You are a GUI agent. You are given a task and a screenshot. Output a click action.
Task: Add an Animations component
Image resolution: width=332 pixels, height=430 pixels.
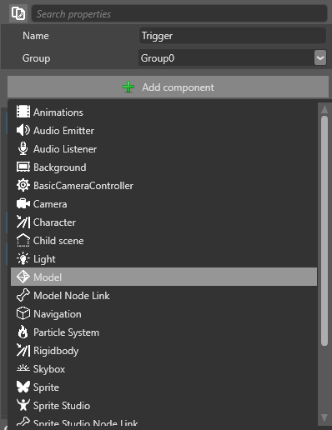[163, 112]
